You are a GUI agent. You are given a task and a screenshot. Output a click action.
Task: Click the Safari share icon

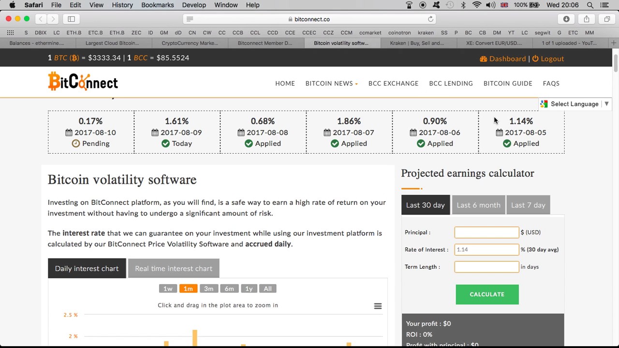pyautogui.click(x=587, y=19)
